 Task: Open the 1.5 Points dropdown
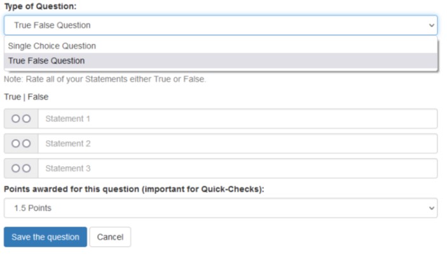pos(221,208)
